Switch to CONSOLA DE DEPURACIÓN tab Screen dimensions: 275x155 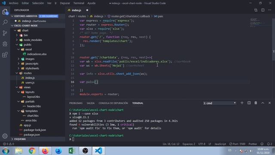[x=113, y=103]
